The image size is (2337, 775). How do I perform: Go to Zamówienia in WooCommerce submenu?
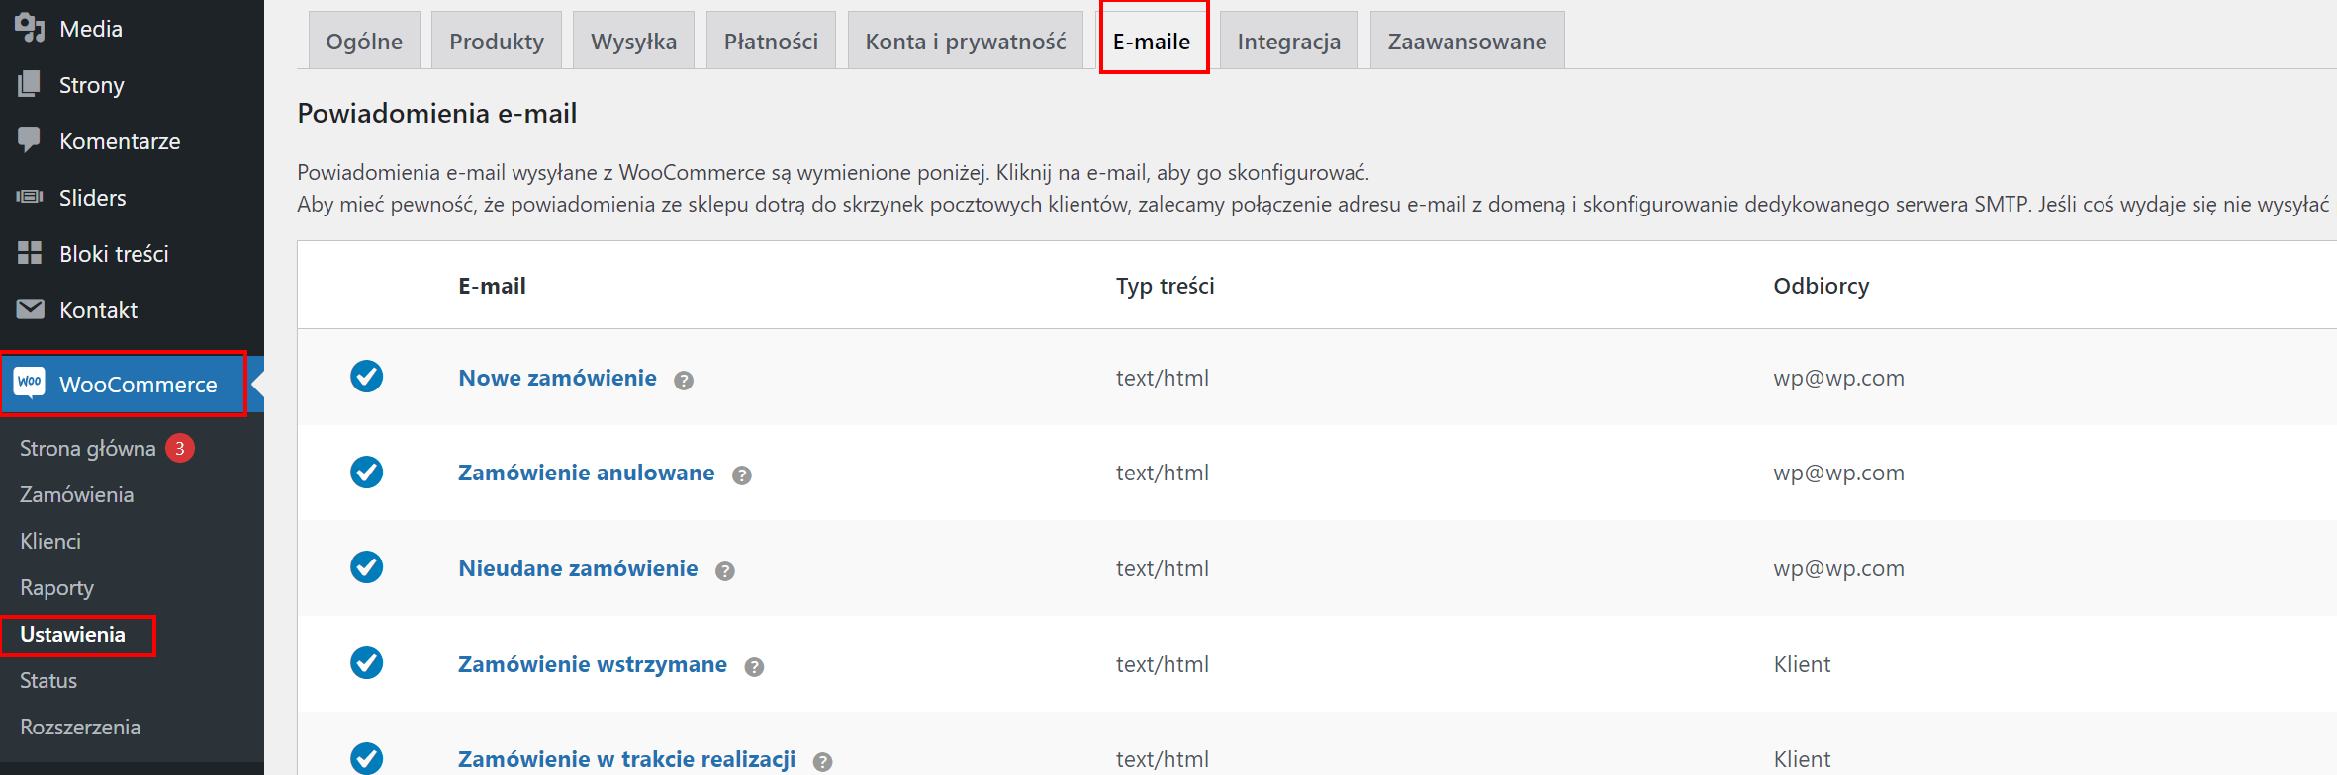coord(77,494)
